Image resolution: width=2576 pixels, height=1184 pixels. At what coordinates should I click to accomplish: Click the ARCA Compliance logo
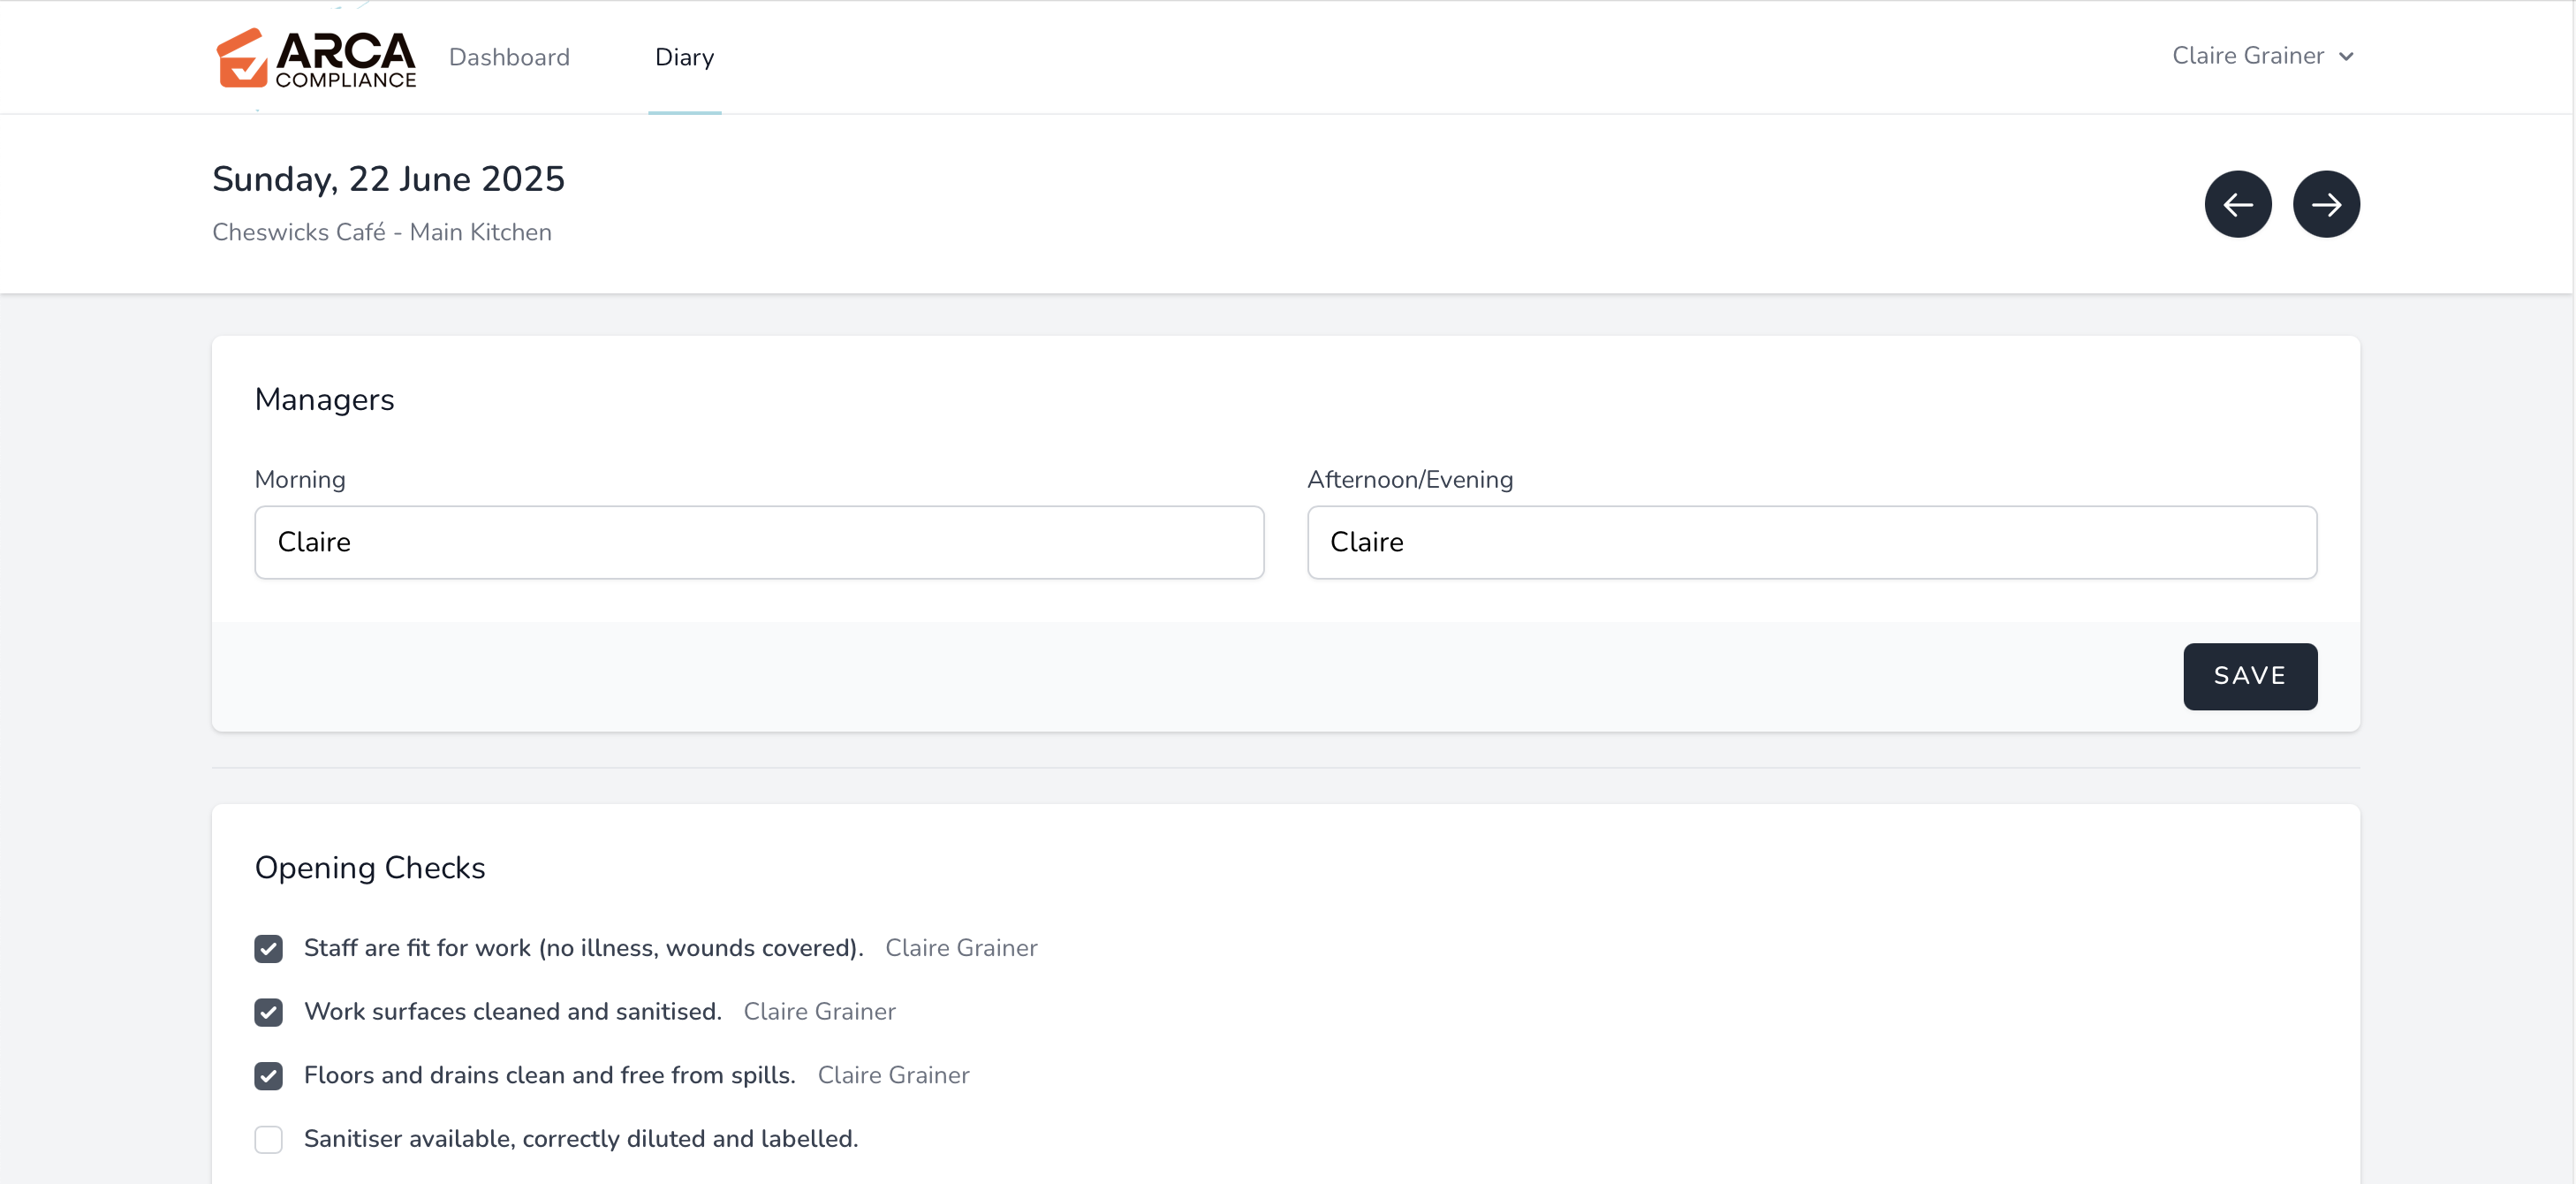click(x=316, y=58)
